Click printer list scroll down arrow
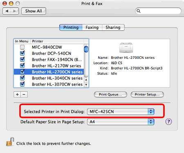The width and height of the screenshot is (184, 153). click(86, 85)
